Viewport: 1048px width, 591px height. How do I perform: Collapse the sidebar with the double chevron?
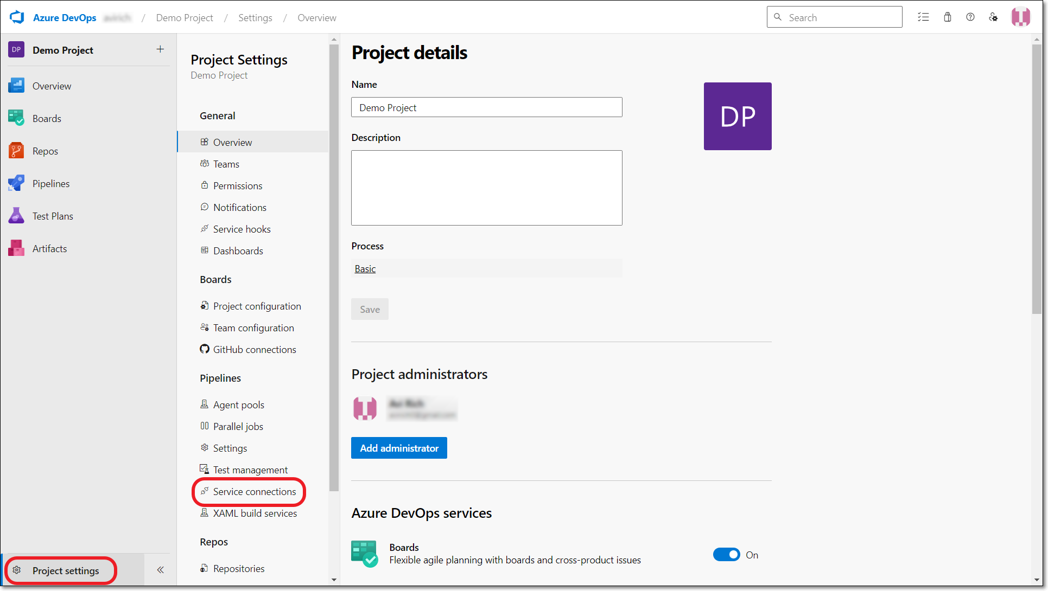161,570
